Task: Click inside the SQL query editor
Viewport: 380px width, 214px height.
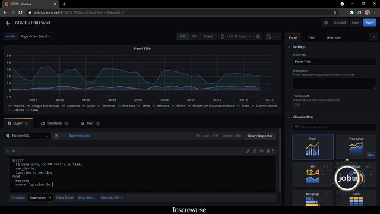Action: 143,174
